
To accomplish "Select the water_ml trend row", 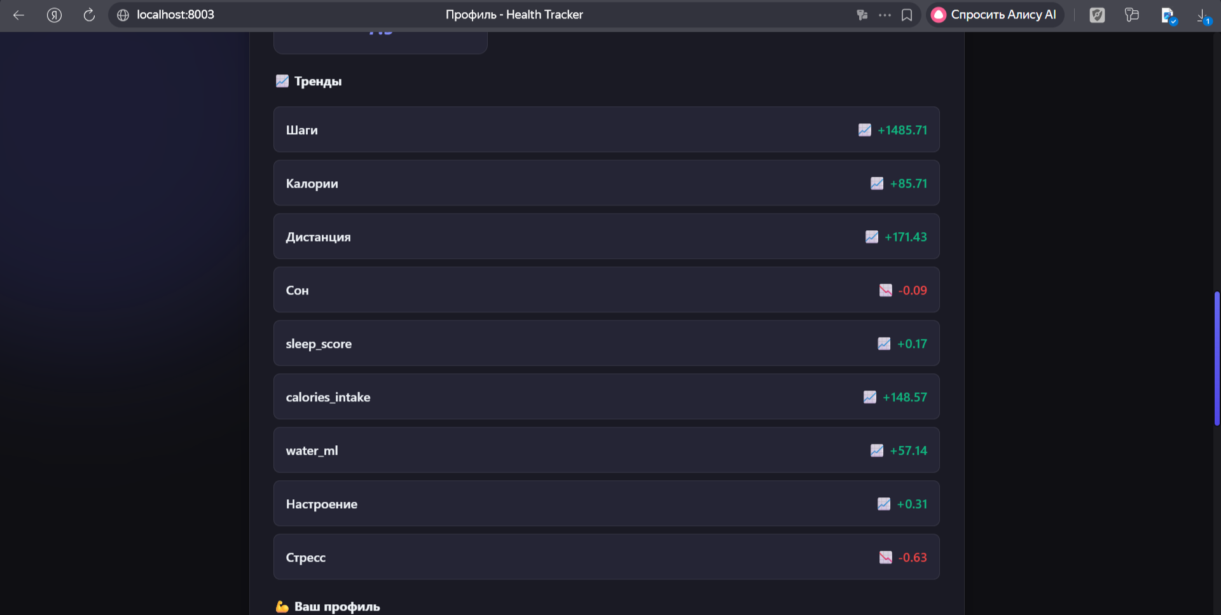I will (x=606, y=450).
